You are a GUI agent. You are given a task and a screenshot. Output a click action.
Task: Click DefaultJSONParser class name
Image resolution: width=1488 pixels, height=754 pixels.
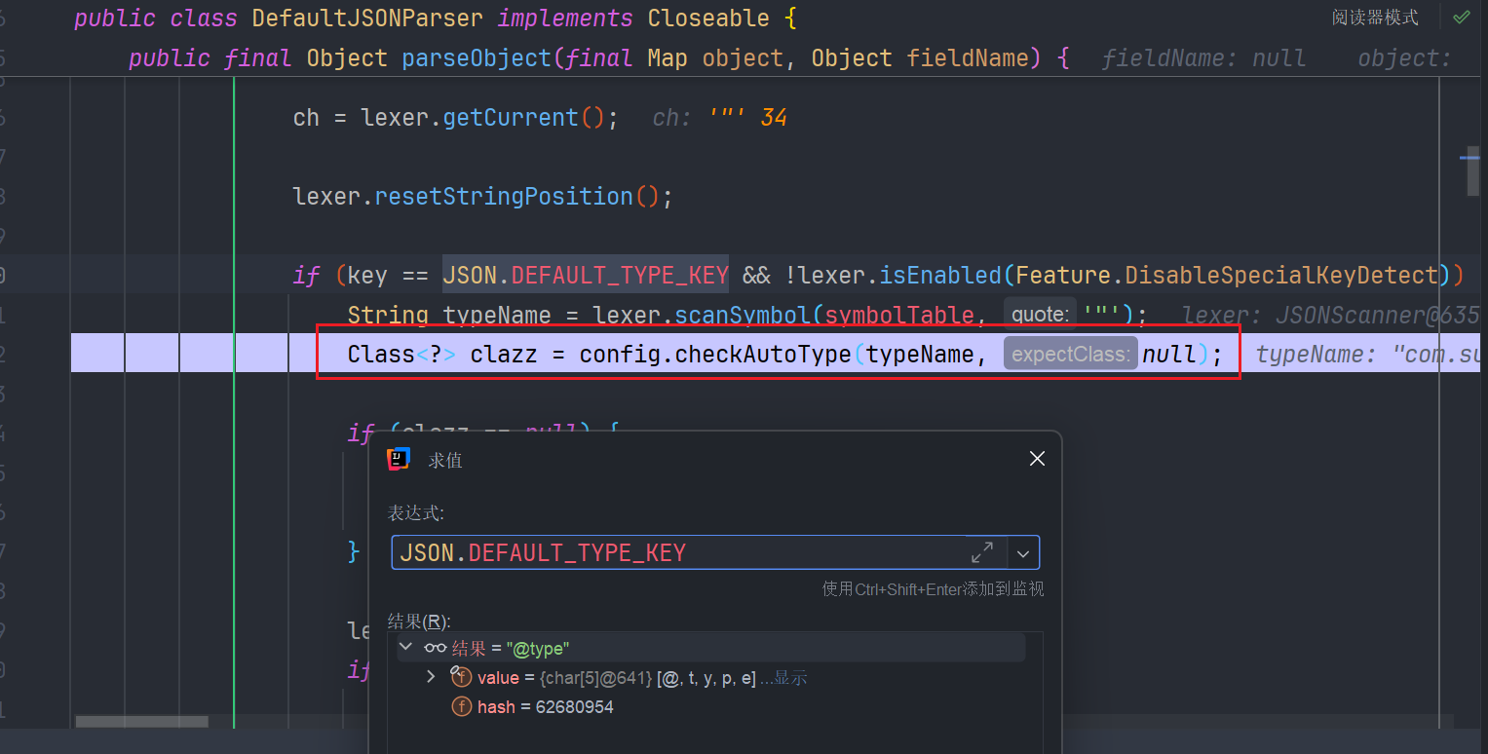point(366,18)
